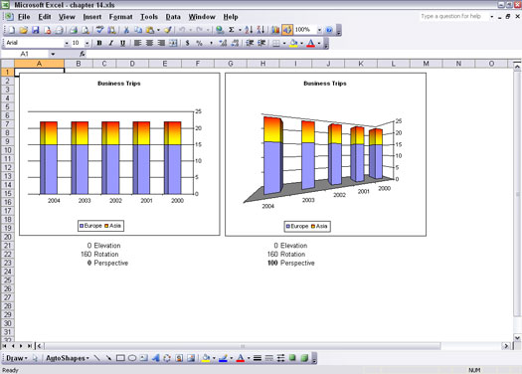
Task: Open the Chart Wizard icon
Action: coord(275,30)
